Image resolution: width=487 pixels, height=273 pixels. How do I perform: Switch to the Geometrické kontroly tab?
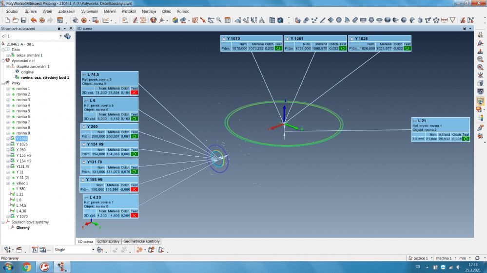pyautogui.click(x=141, y=241)
